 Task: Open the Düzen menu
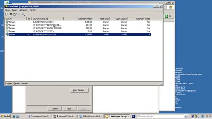tap(14, 10)
